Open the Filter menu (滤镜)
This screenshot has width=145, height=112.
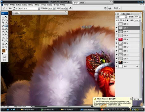point(37,5)
